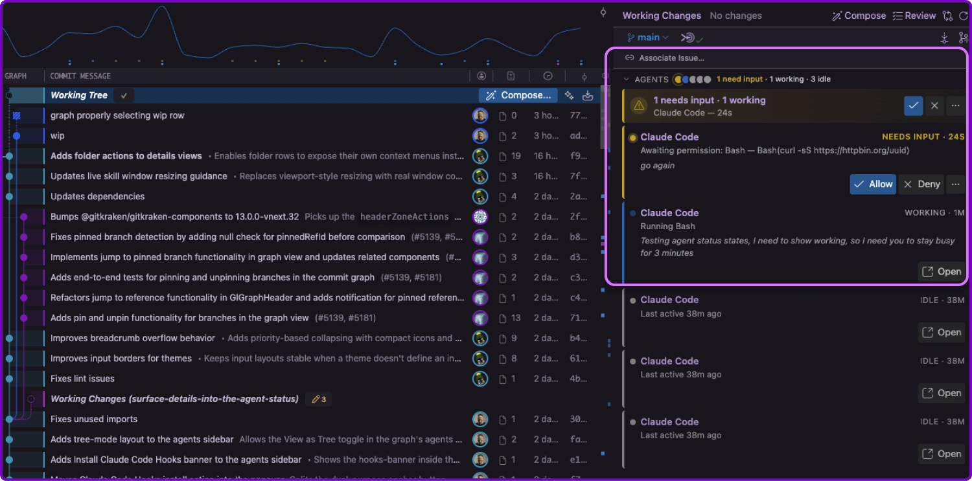Click author avatar on 'Updates dependencies' row
Screen dimensions: 972x481
pyautogui.click(x=480, y=196)
